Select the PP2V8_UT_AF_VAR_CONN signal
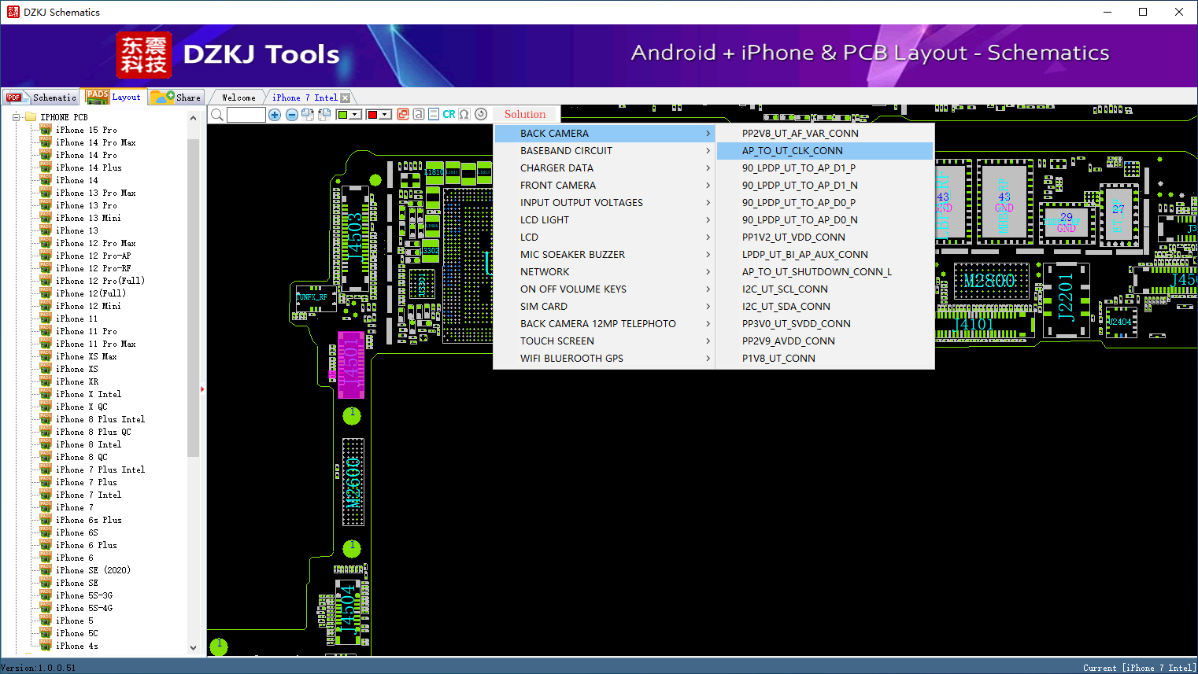 [825, 134]
